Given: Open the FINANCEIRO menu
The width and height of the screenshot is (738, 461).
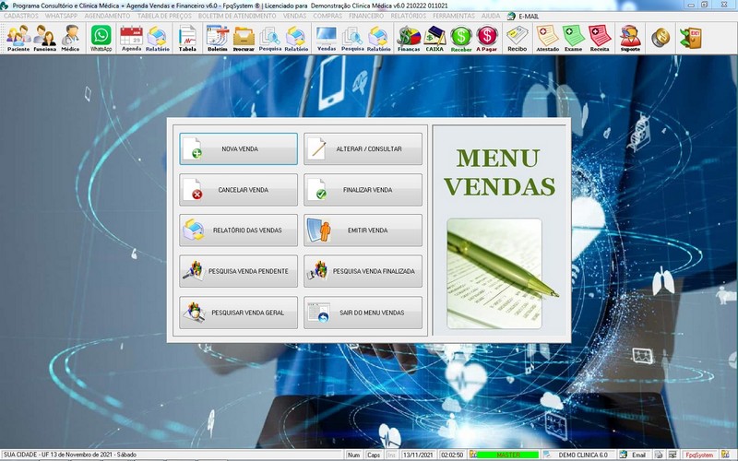Looking at the screenshot, I should (x=366, y=16).
